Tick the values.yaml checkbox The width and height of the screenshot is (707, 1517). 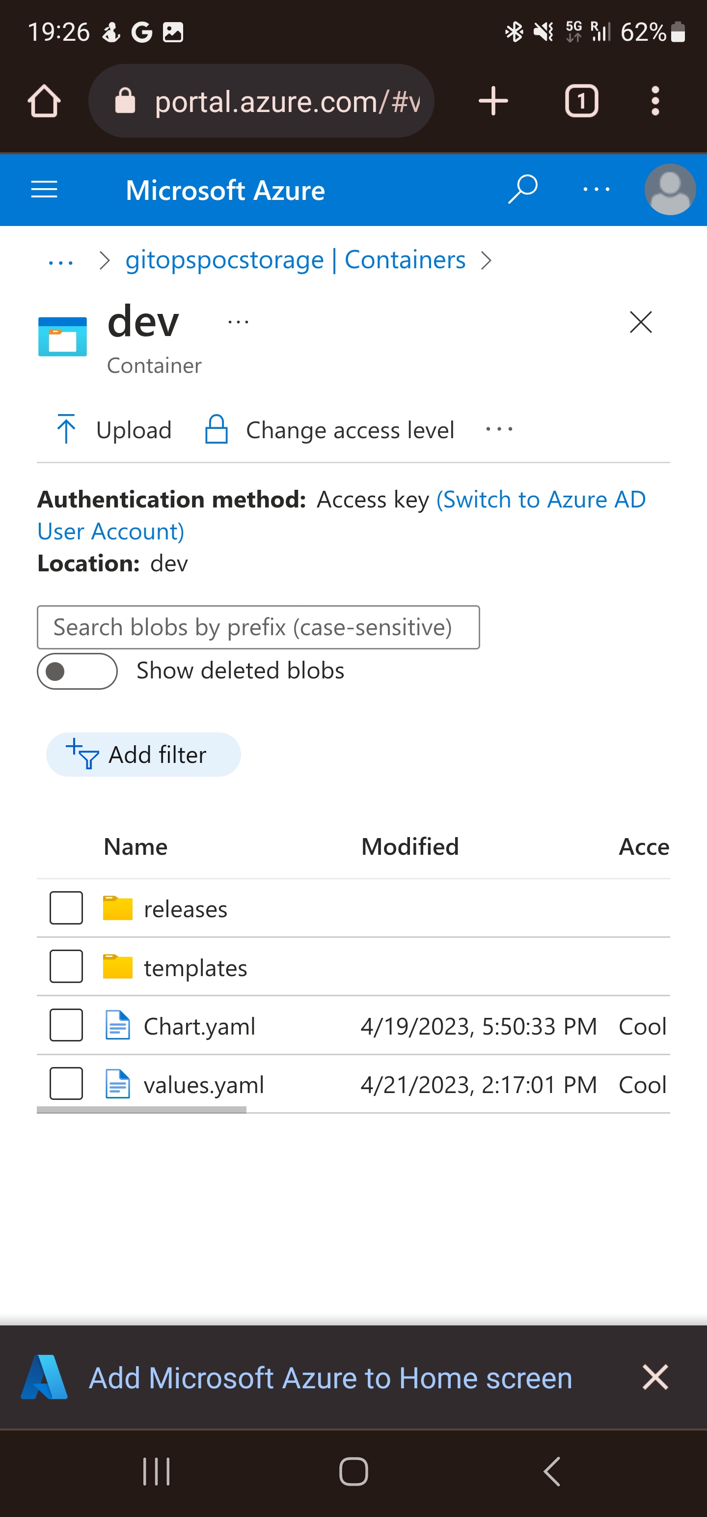[66, 1084]
